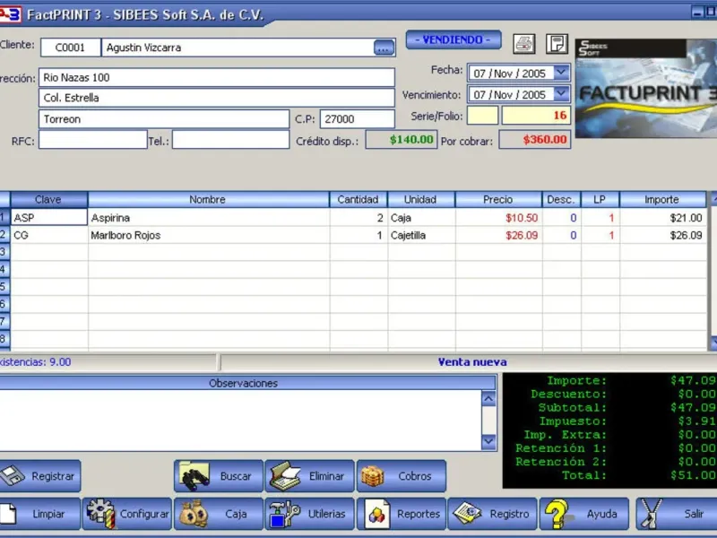Click the Clave column header
The height and width of the screenshot is (538, 717).
tap(49, 199)
